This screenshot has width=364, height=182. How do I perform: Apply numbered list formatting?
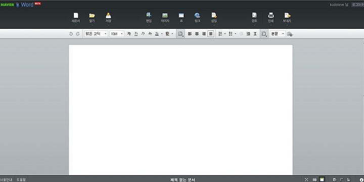220,34
